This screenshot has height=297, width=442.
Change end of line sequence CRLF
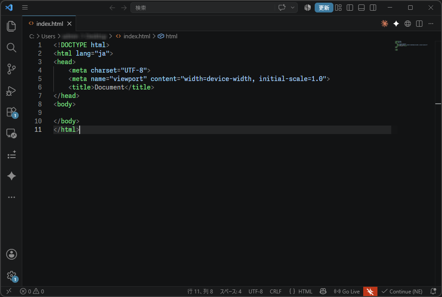276,291
